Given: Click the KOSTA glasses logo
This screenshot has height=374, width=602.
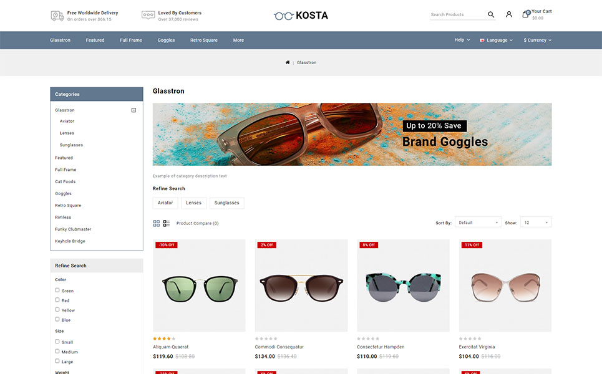Looking at the screenshot, I should click(x=301, y=16).
